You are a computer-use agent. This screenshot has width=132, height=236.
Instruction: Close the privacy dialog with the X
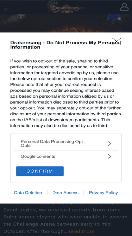pos(117,41)
